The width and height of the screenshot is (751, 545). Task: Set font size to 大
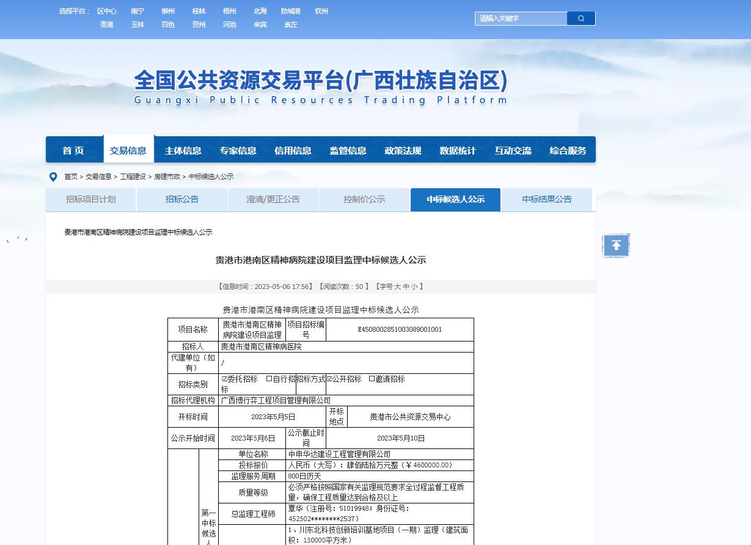click(x=397, y=287)
